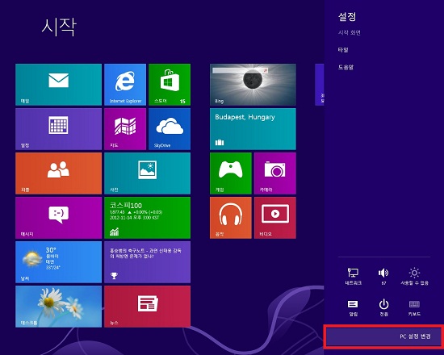The height and width of the screenshot is (355, 444).
Task: Open the People tile
Action: (58, 173)
